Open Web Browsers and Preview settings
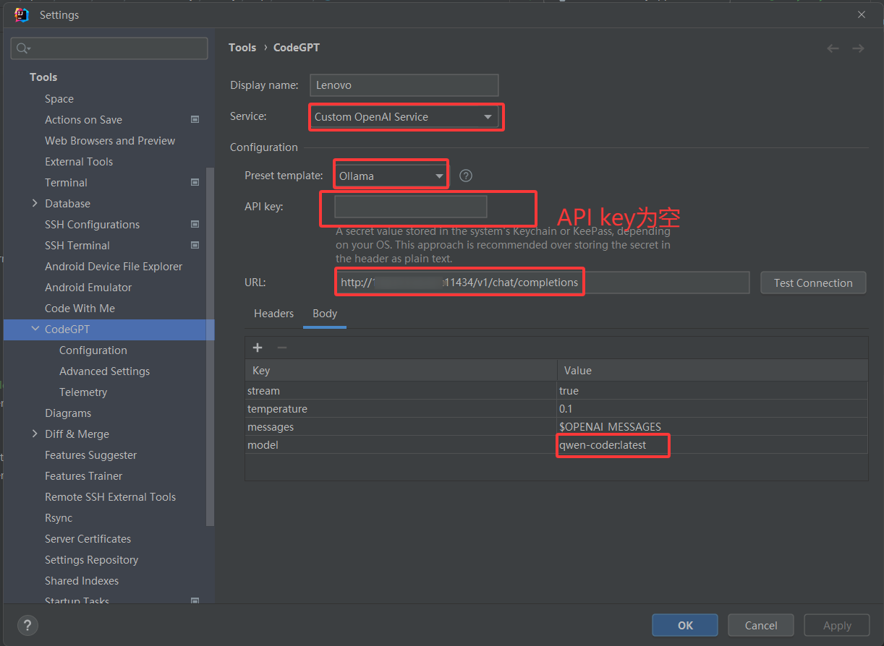 110,140
